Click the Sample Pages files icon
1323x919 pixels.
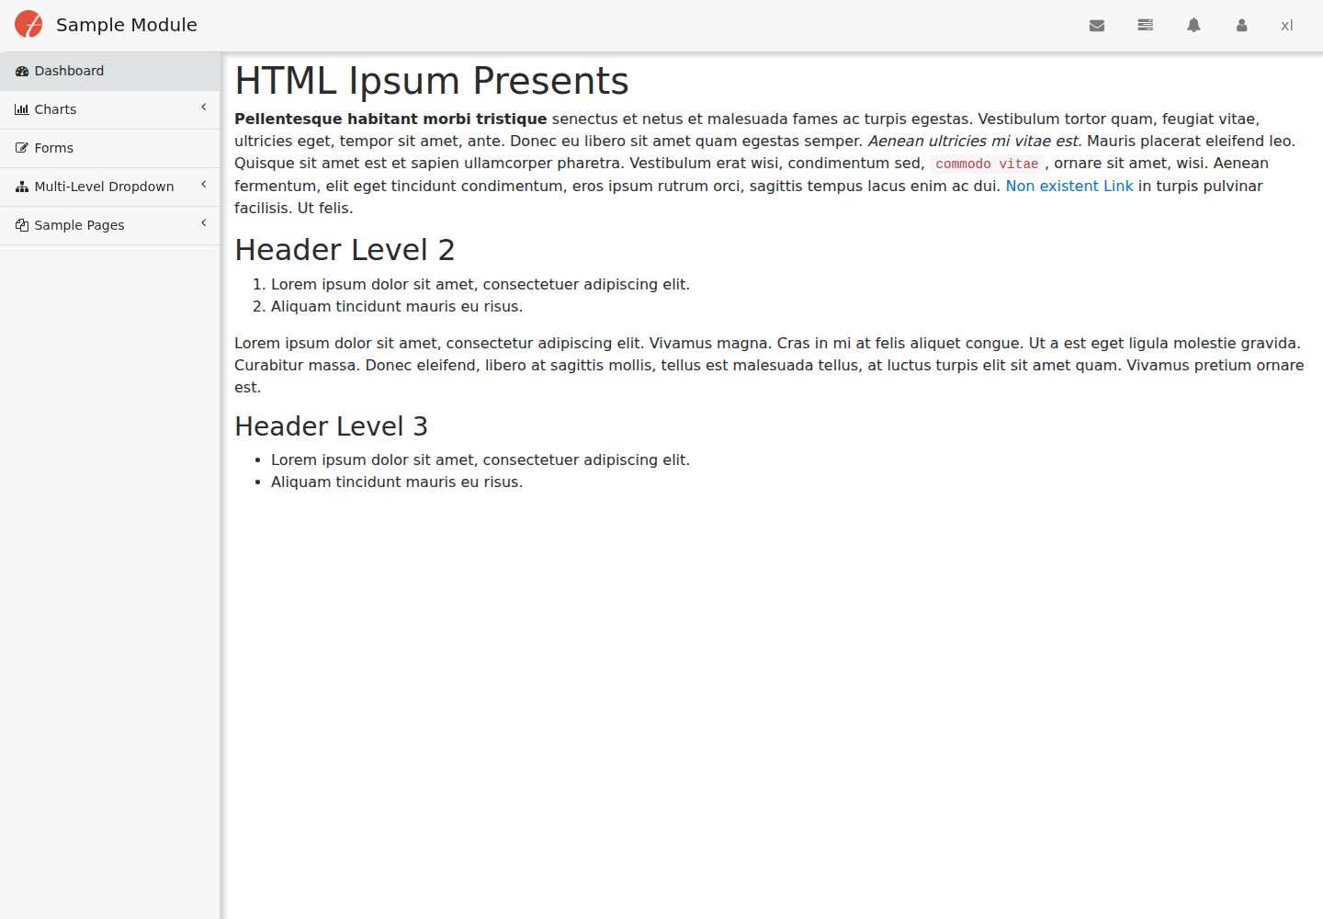point(22,225)
